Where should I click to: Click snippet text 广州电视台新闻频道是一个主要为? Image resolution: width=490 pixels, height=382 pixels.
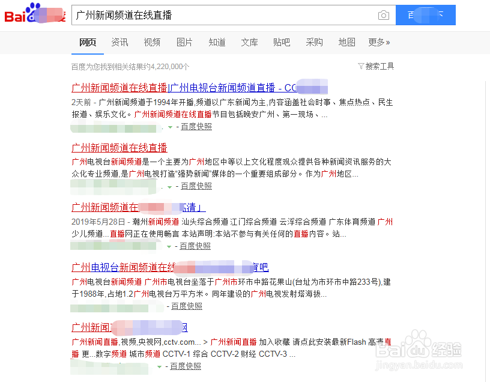pyautogui.click(x=231, y=168)
